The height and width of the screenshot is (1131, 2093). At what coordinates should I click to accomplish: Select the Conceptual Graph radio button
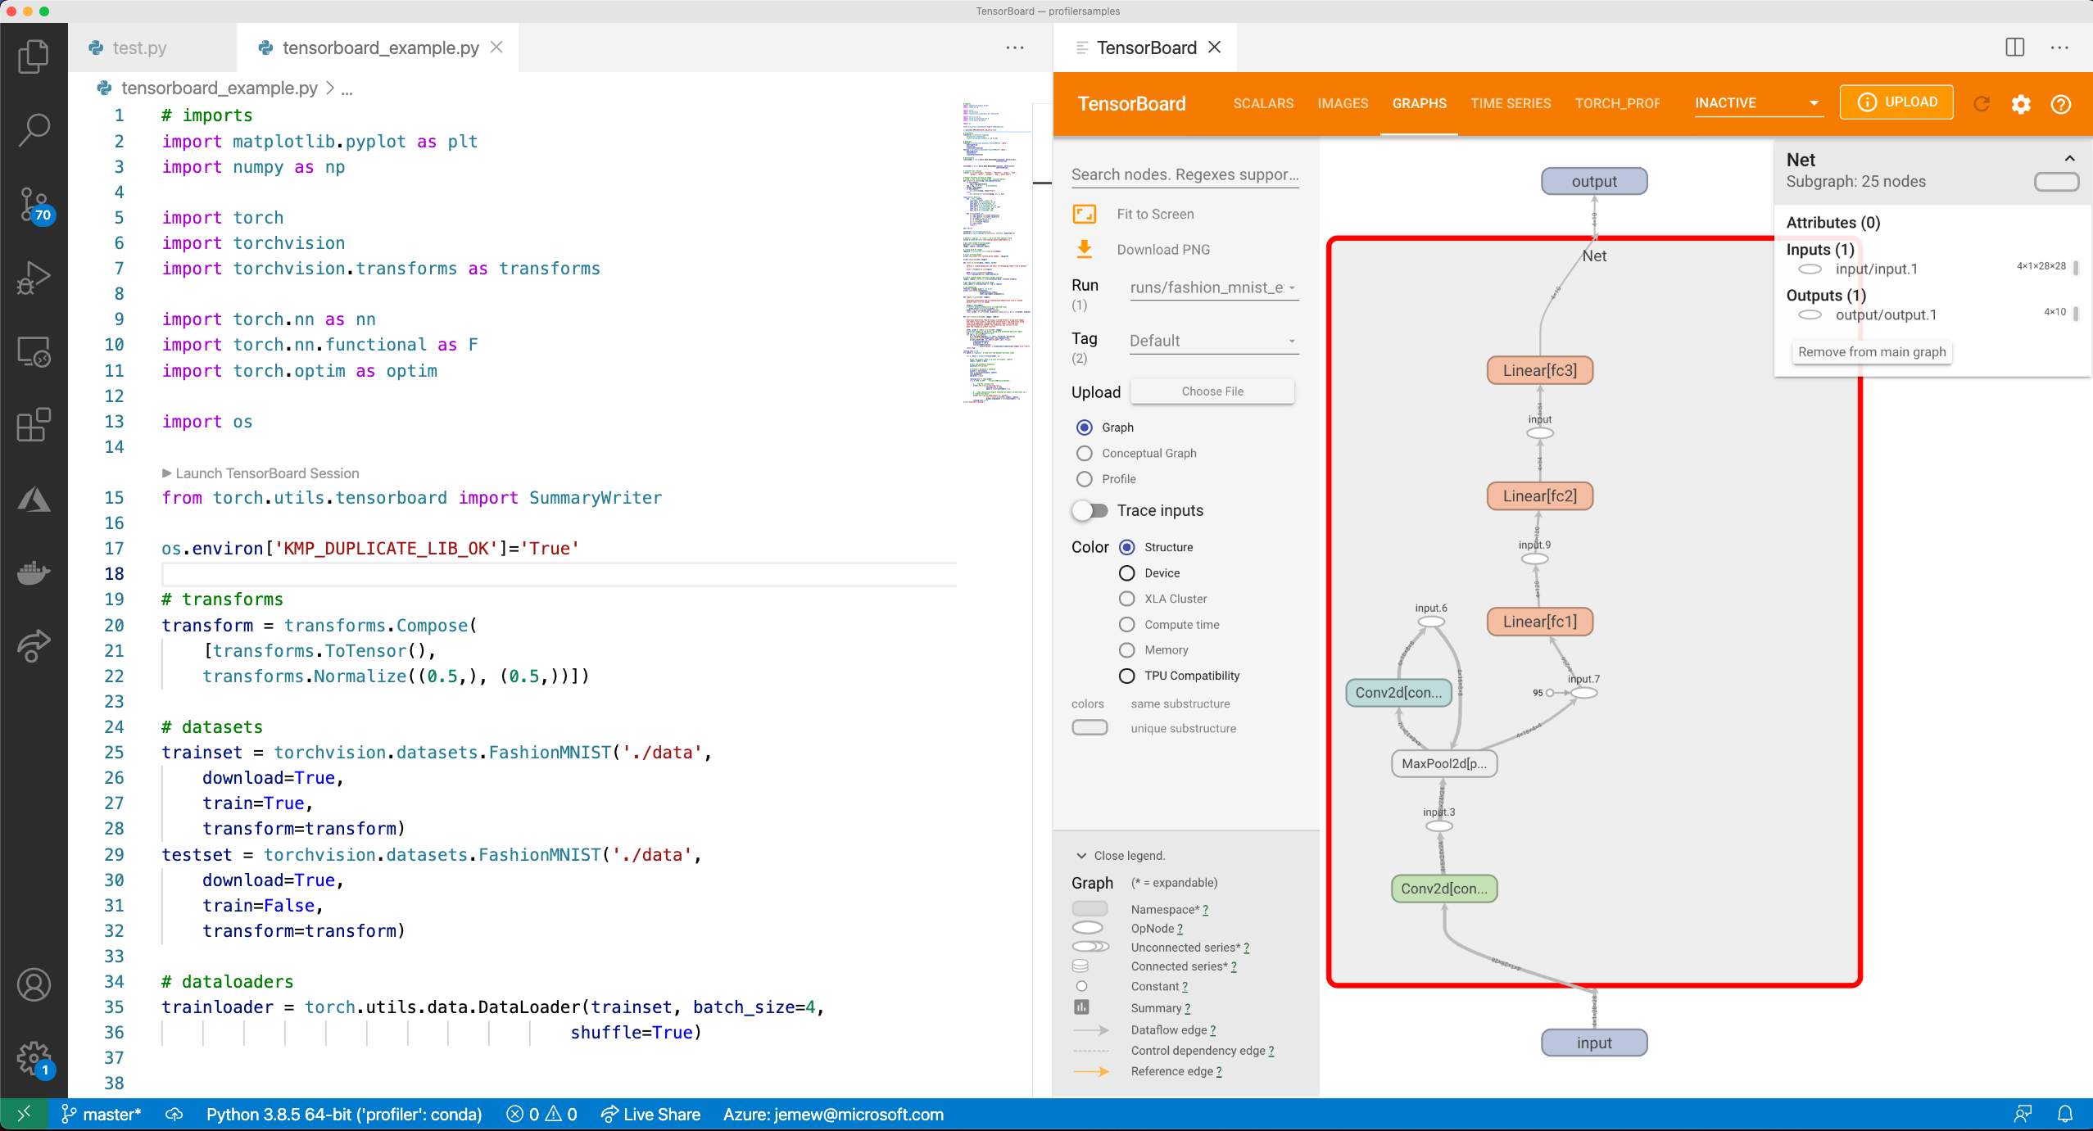pos(1084,453)
